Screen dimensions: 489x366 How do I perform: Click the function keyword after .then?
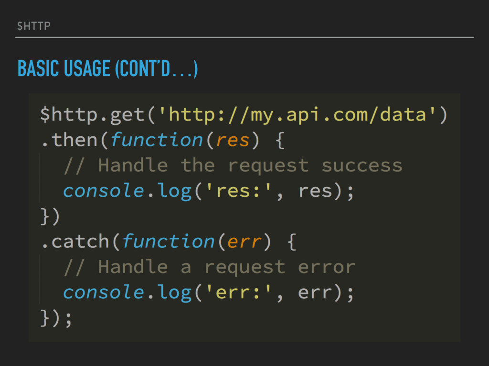click(x=157, y=140)
